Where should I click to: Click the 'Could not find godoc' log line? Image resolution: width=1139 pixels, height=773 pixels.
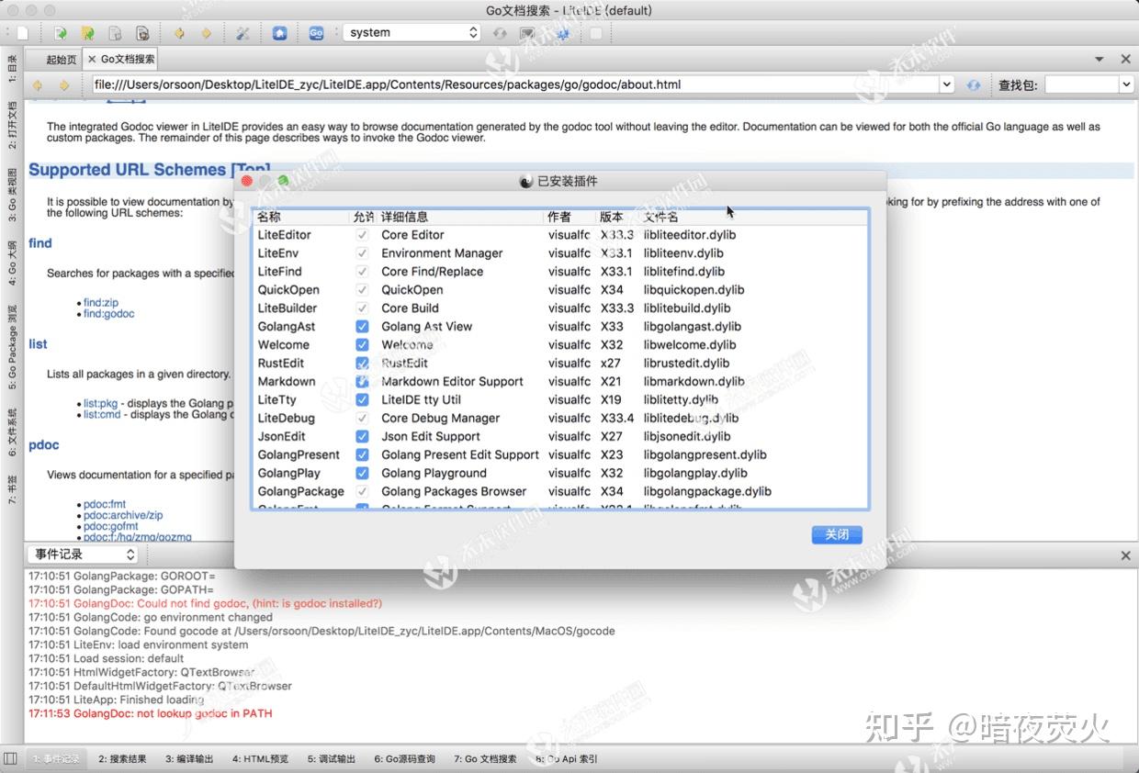click(205, 604)
